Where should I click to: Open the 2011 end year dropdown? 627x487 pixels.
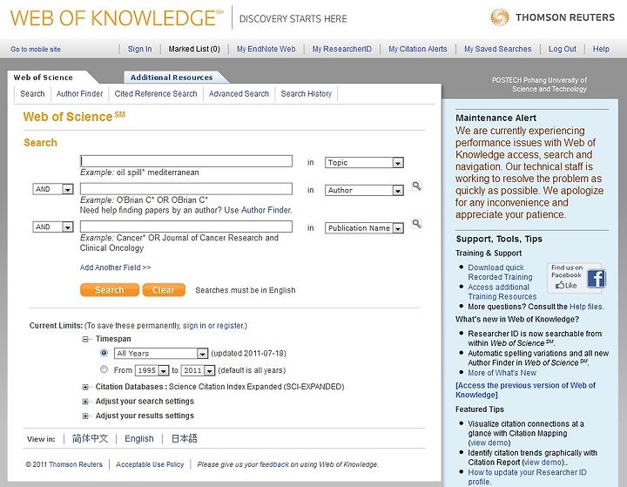(x=198, y=370)
